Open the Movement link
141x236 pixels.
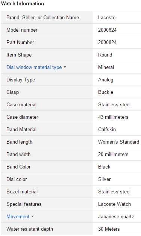click(18, 216)
